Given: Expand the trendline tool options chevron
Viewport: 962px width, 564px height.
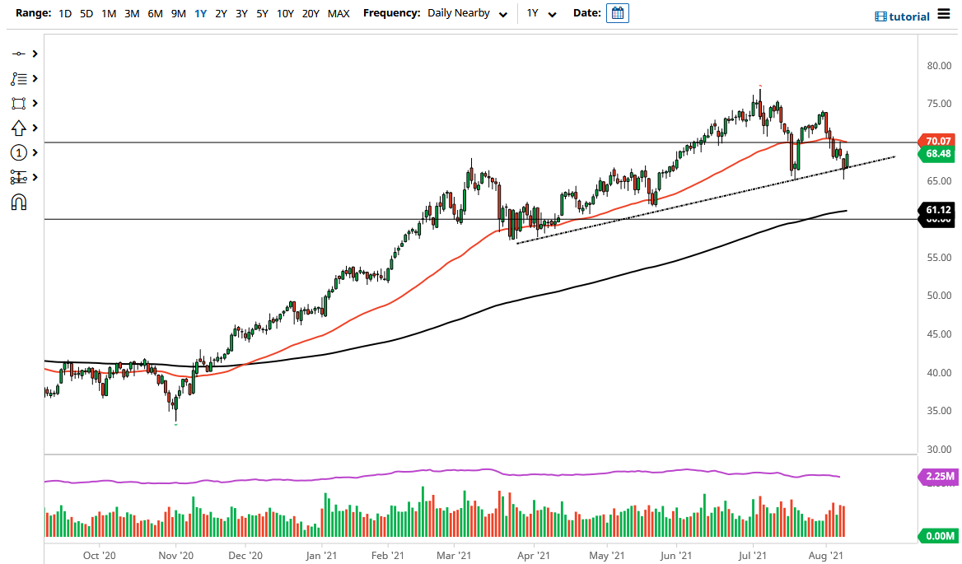Looking at the screenshot, I should 33,54.
